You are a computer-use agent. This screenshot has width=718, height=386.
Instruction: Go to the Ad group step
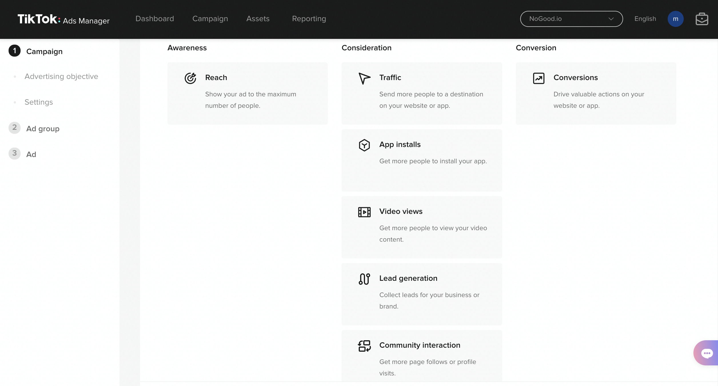tap(43, 129)
